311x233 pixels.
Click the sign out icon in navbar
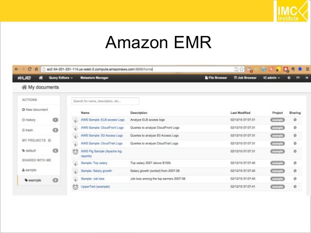(307, 78)
